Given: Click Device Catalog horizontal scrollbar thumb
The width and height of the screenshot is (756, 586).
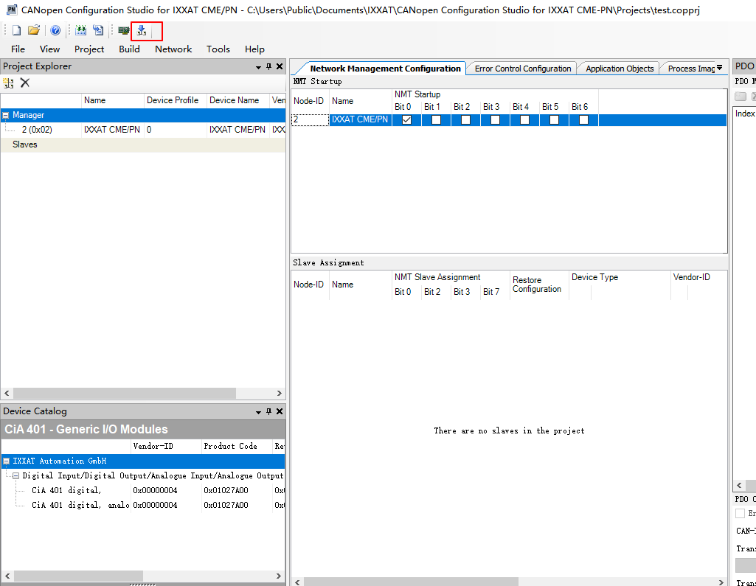Looking at the screenshot, I should 79,576.
